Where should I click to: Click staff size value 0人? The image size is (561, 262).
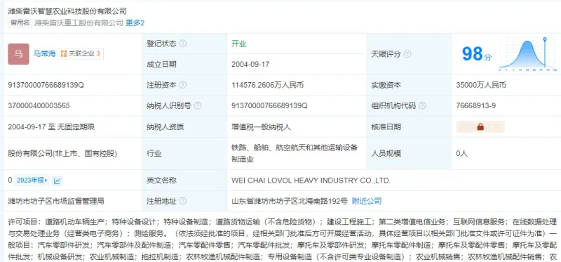(x=462, y=153)
